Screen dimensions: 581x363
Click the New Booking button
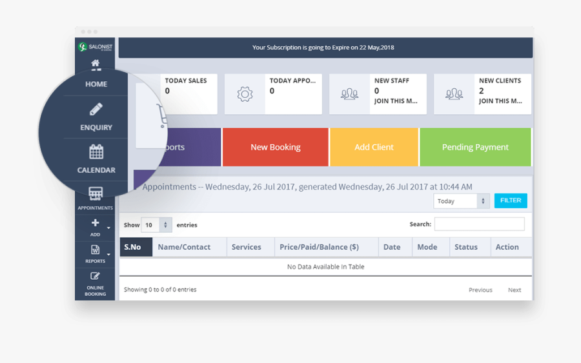276,147
